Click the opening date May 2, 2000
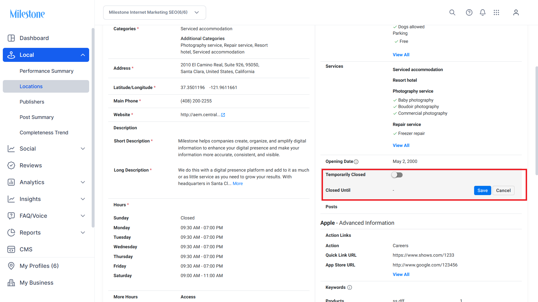The width and height of the screenshot is (538, 302). coord(405,161)
